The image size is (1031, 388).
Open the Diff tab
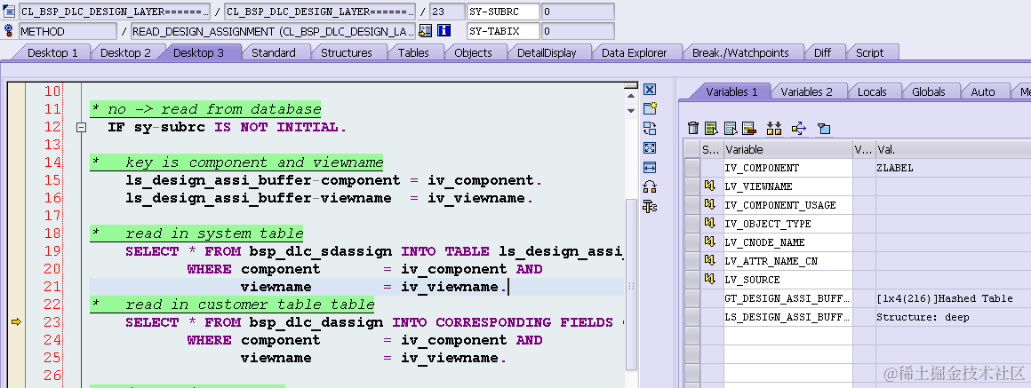(x=822, y=52)
